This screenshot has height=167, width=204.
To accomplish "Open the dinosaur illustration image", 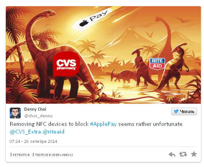I will [x=103, y=55].
